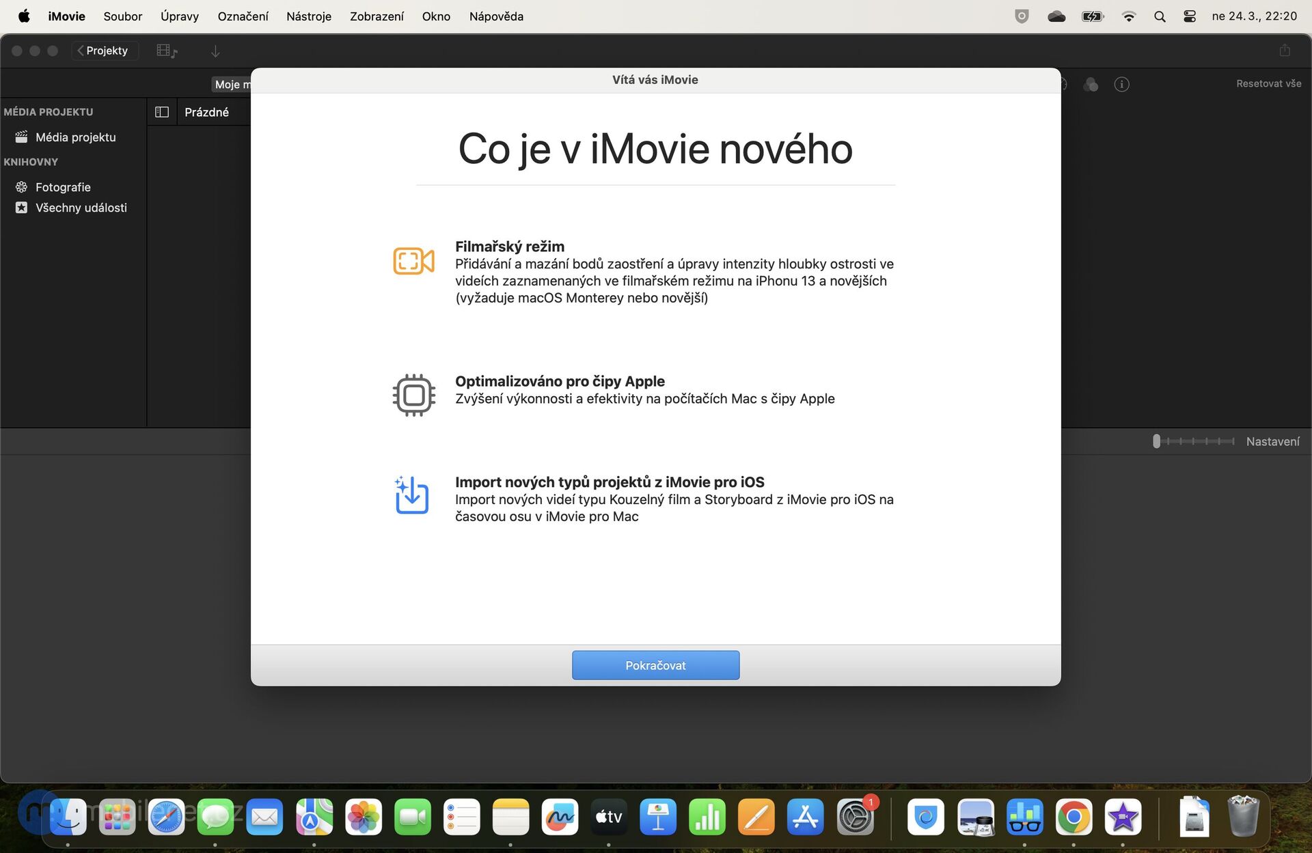Click the Pokračovat button
Screen dimensions: 1312x853
point(655,665)
